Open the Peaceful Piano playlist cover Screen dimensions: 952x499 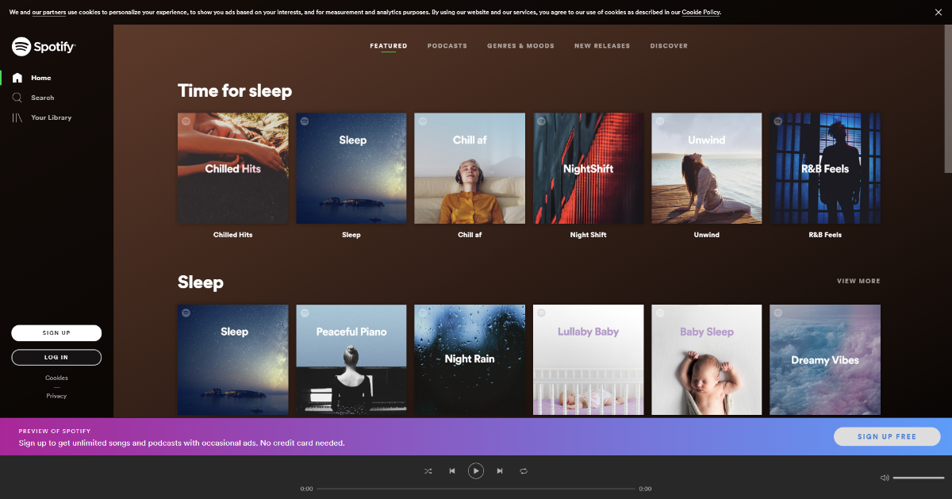[x=351, y=359]
